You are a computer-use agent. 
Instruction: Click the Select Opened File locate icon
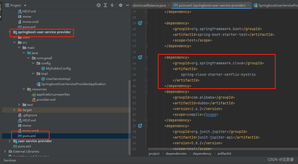(98, 5)
